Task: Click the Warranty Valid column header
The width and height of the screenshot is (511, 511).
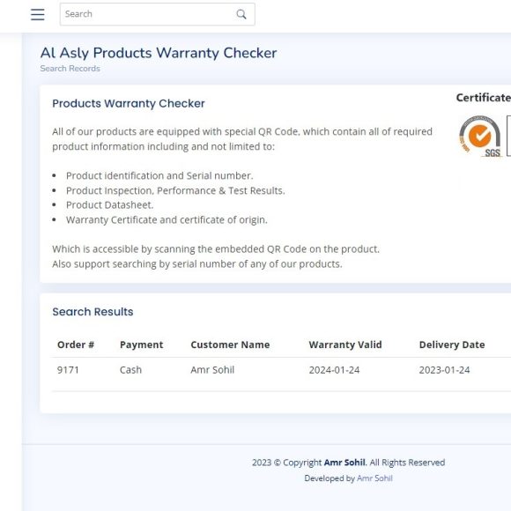Action: click(x=345, y=344)
